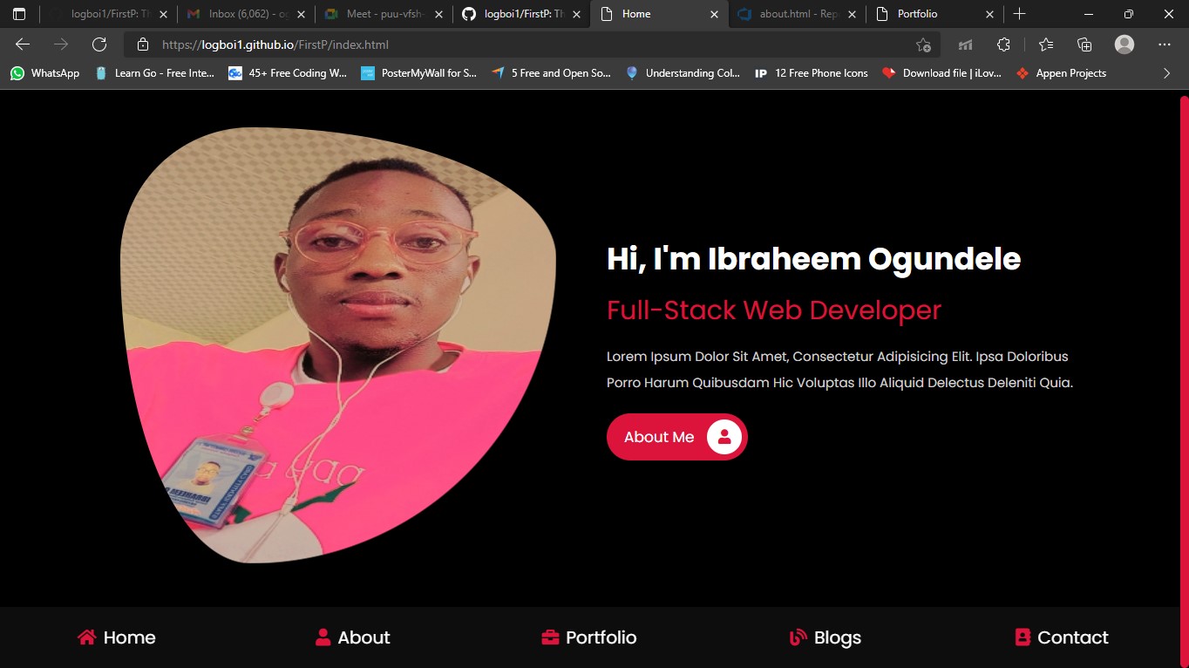
Task: Click the About person icon in the navigation
Action: coord(323,637)
